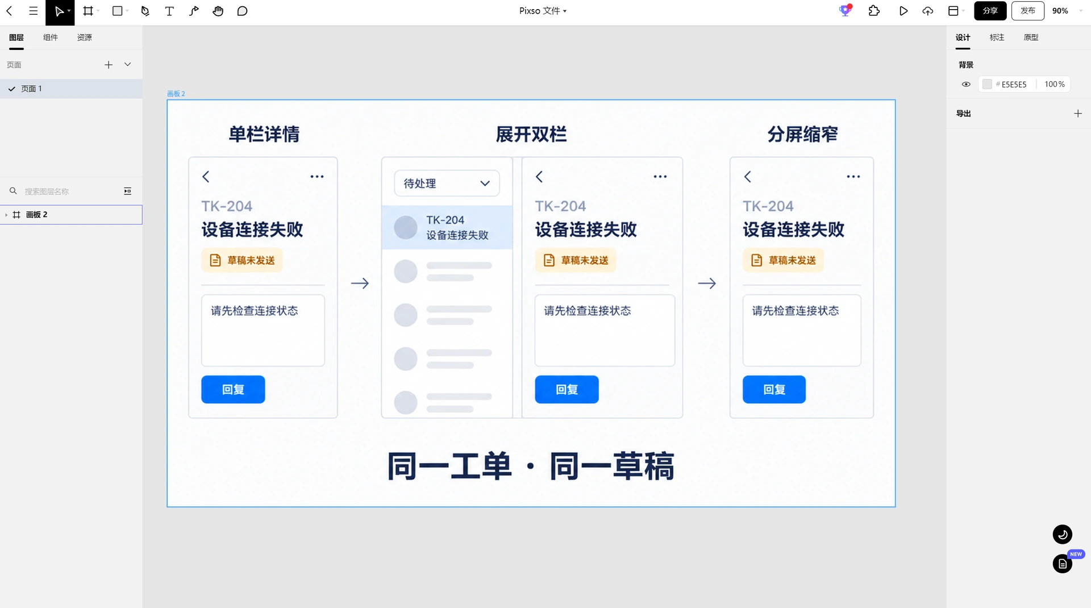Open Move tool options dropdown arrow
This screenshot has height=608, width=1091.
pos(69,11)
